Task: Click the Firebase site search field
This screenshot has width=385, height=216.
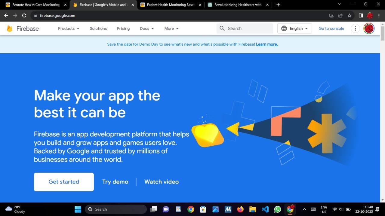Action: (245, 29)
